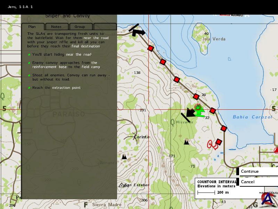Switch to the Notes tab
Screen dimensions: 278x209
56,26
